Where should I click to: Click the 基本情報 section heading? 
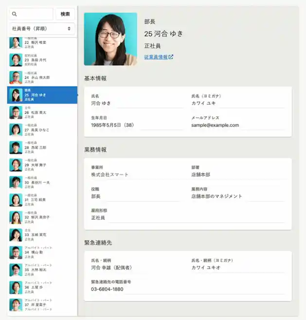click(x=95, y=78)
